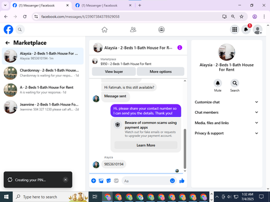Screen dimensions: 270x202
Task: Open the Chardonnay conversation in the list
Action: click(x=43, y=73)
